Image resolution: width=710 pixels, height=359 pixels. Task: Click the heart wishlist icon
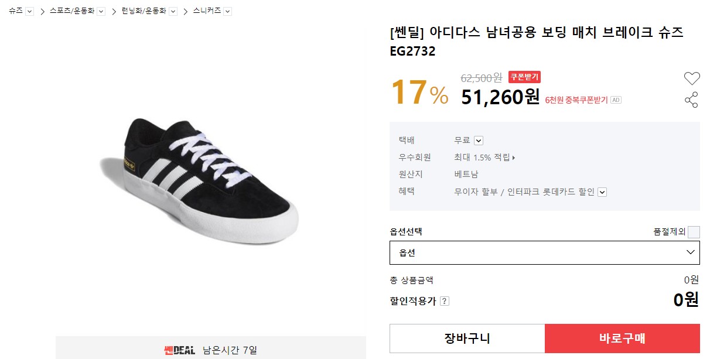[x=692, y=78]
